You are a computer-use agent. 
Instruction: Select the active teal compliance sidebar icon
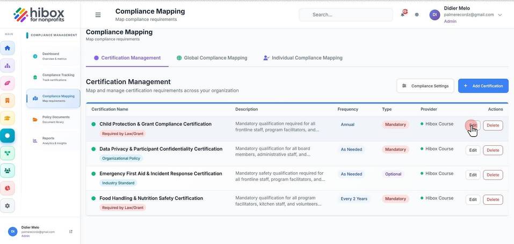tap(7, 135)
